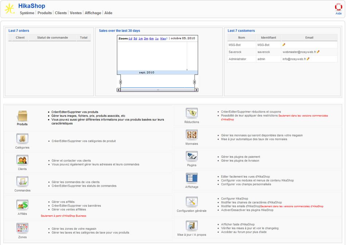
Task: Open the Aide menu in top bar
Action: click(x=108, y=13)
